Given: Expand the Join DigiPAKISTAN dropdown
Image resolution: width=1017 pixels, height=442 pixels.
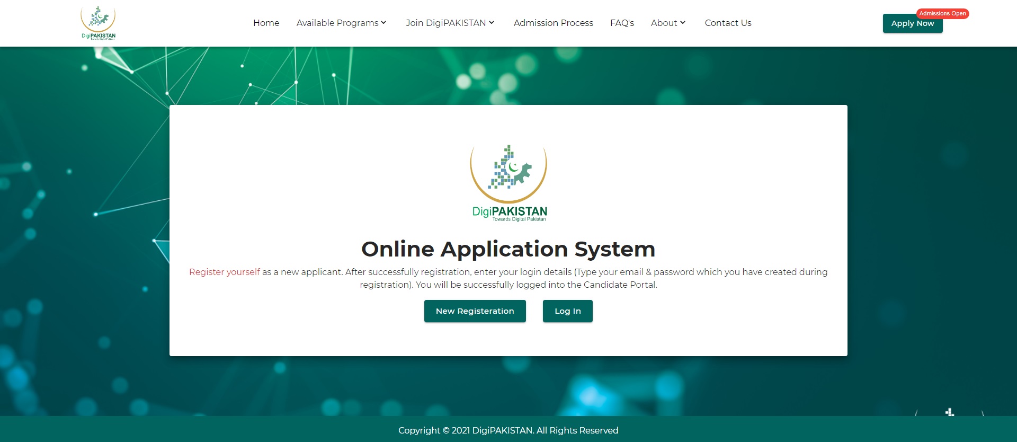Looking at the screenshot, I should click(450, 23).
